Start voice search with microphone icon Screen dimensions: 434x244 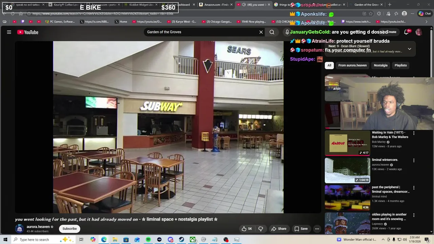(x=287, y=32)
